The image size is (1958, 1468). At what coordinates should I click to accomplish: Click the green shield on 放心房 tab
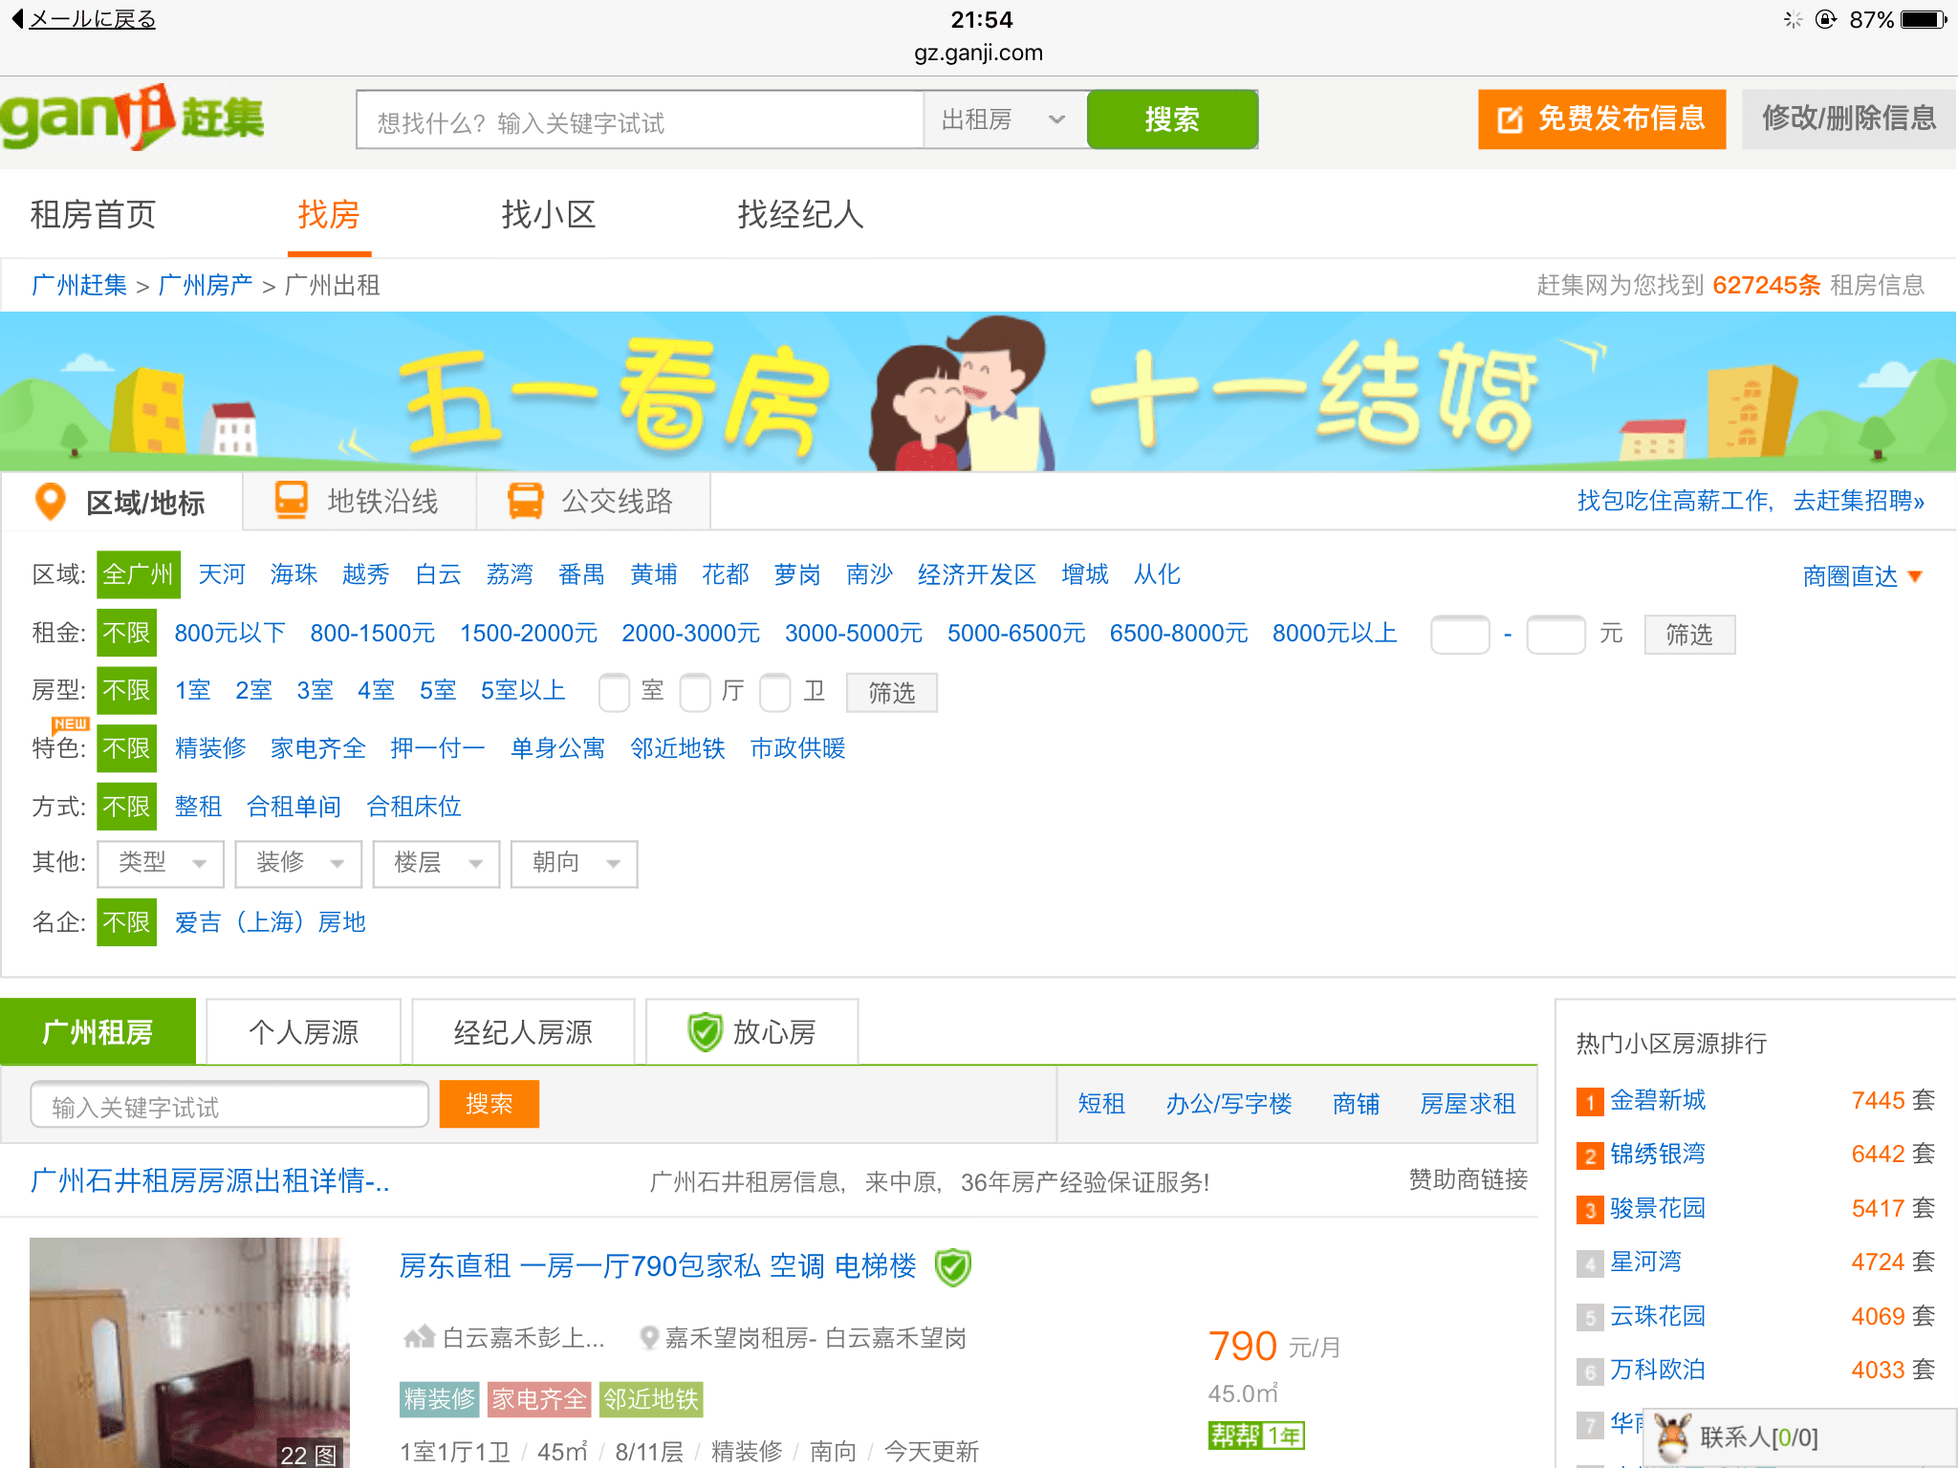[x=705, y=1032]
